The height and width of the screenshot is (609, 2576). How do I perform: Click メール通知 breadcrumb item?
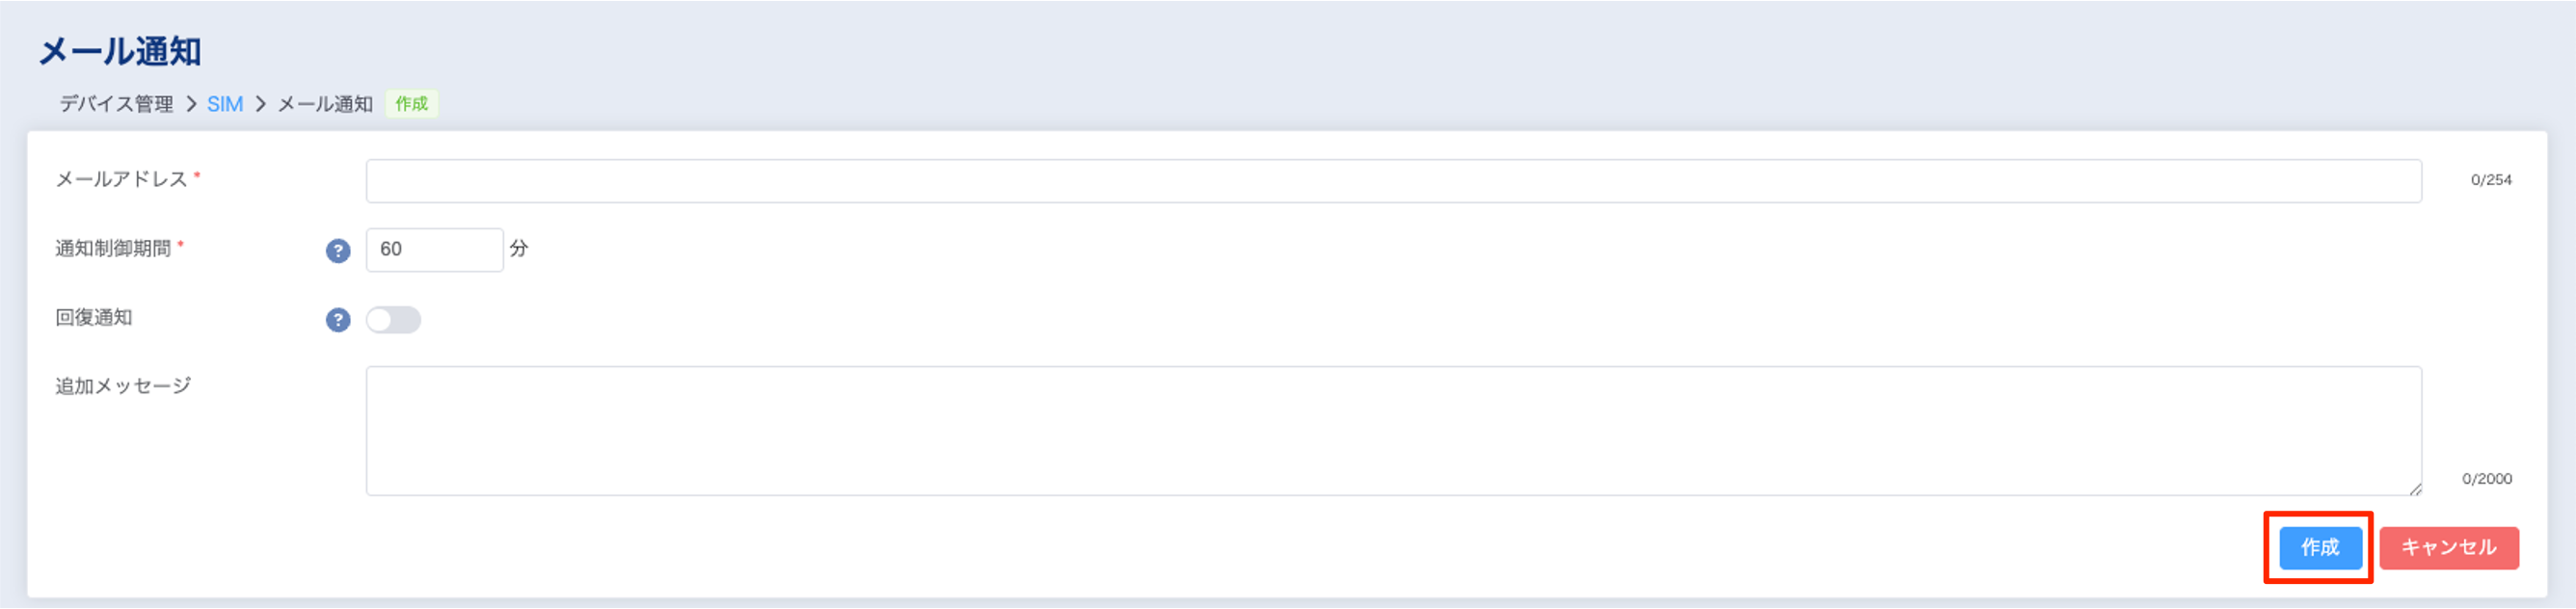tap(325, 104)
